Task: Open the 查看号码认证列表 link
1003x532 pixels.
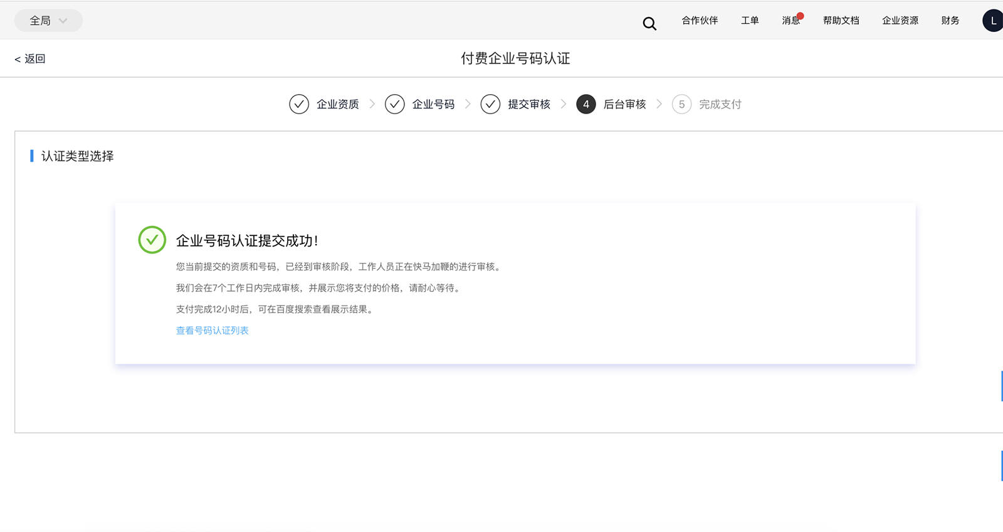Action: [x=213, y=331]
